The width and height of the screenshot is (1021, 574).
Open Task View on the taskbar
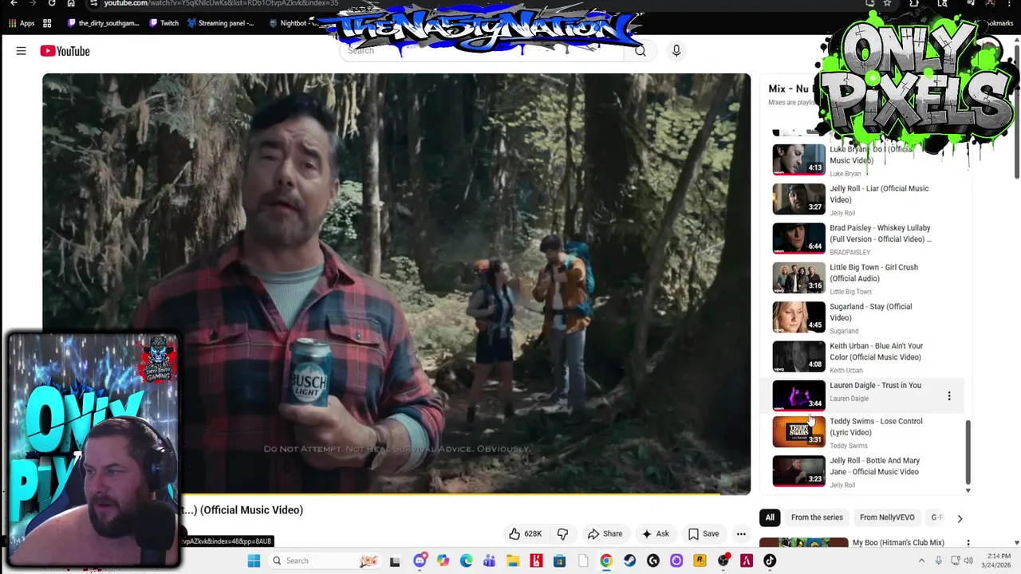click(x=395, y=561)
